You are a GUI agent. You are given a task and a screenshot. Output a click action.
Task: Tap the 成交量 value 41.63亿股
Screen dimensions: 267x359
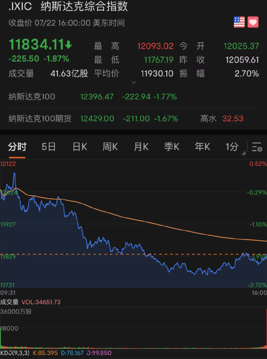pos(69,74)
